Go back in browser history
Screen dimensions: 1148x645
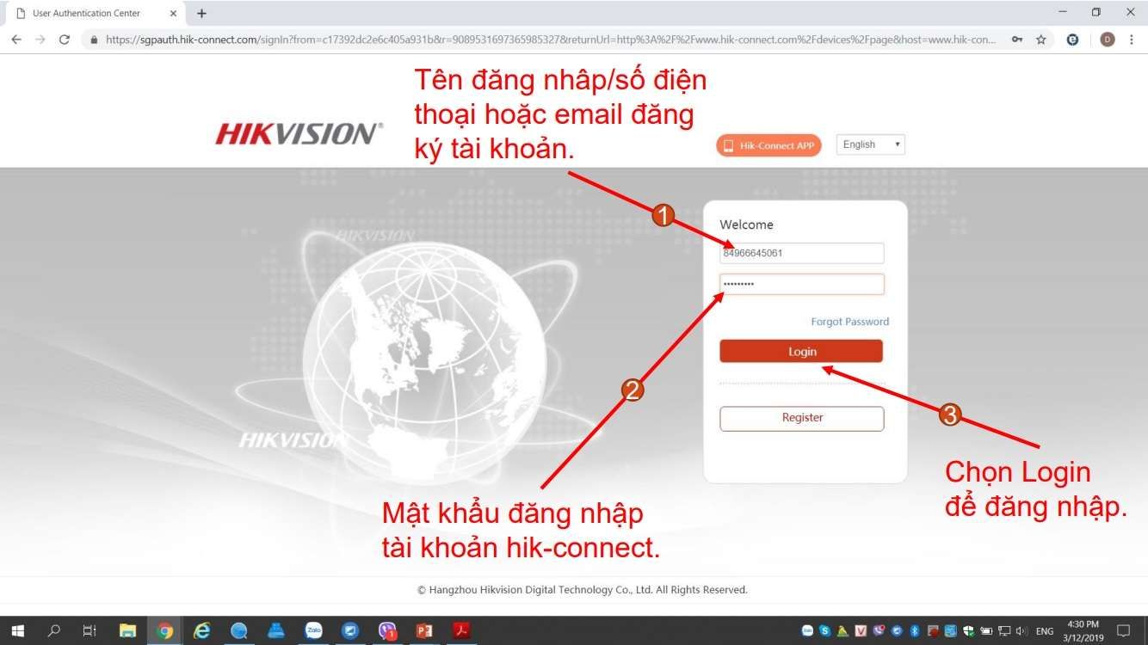coord(16,40)
